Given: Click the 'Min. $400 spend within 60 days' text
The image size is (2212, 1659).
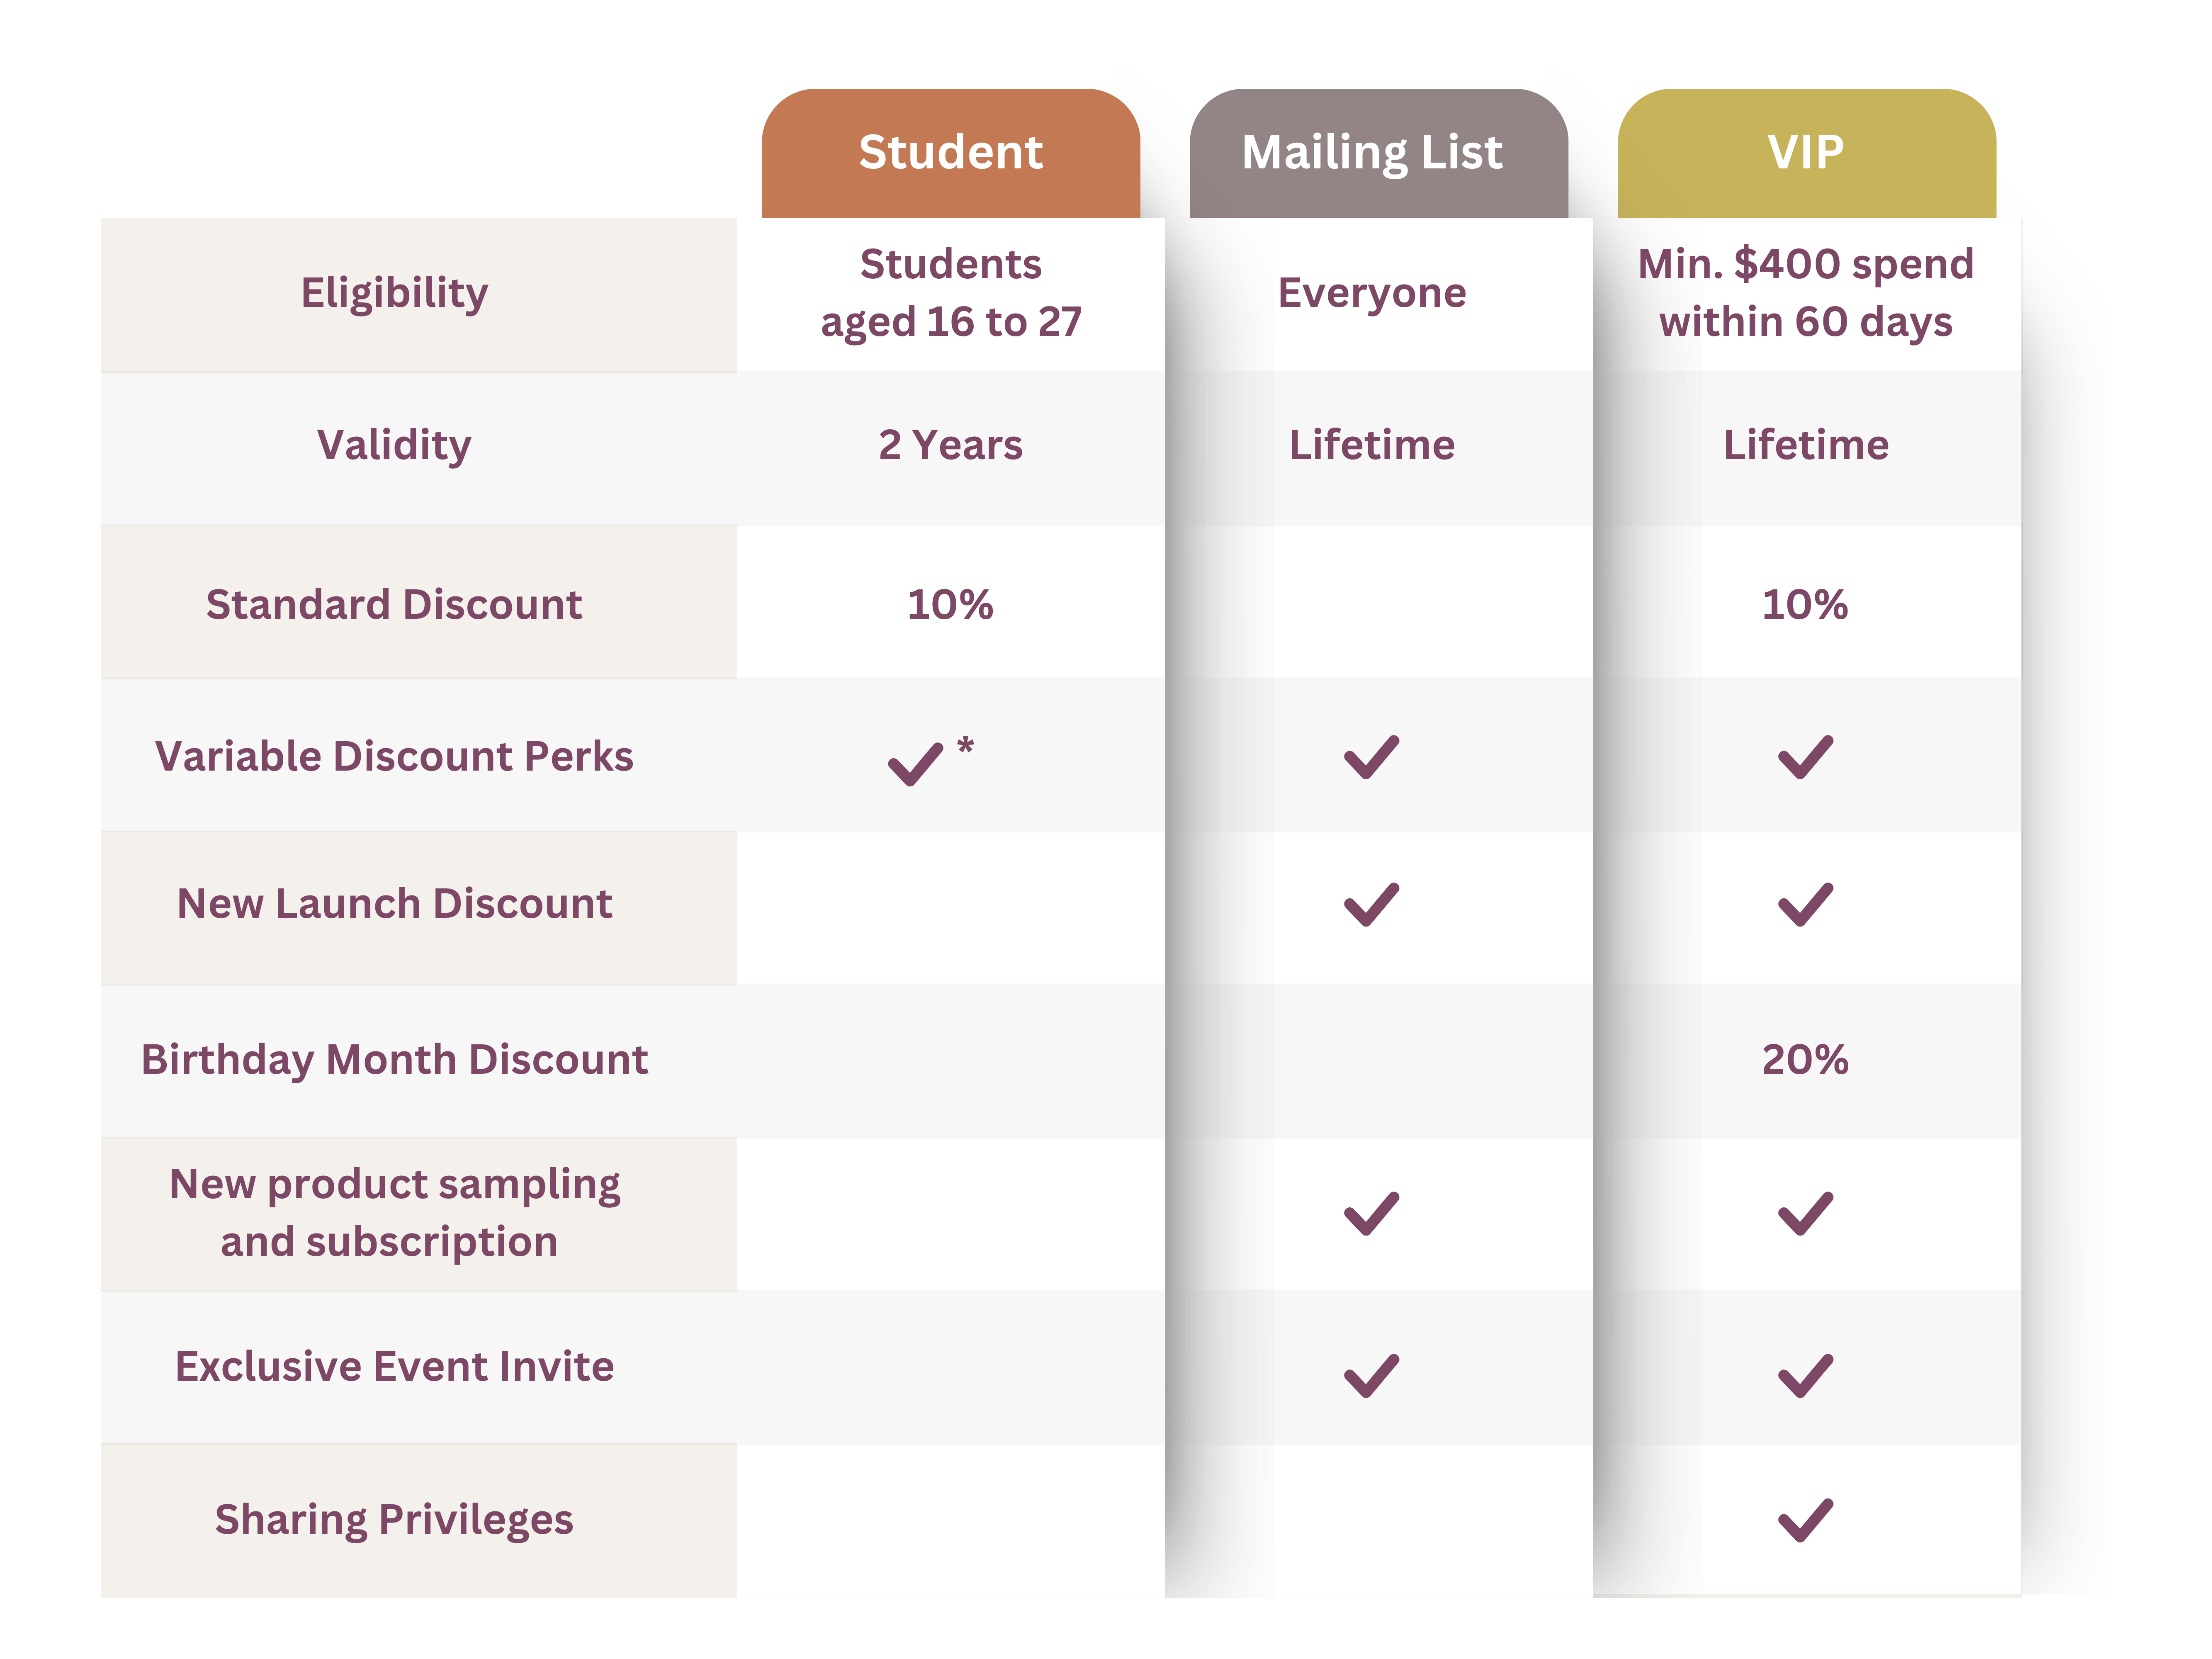Looking at the screenshot, I should coord(1805,293).
